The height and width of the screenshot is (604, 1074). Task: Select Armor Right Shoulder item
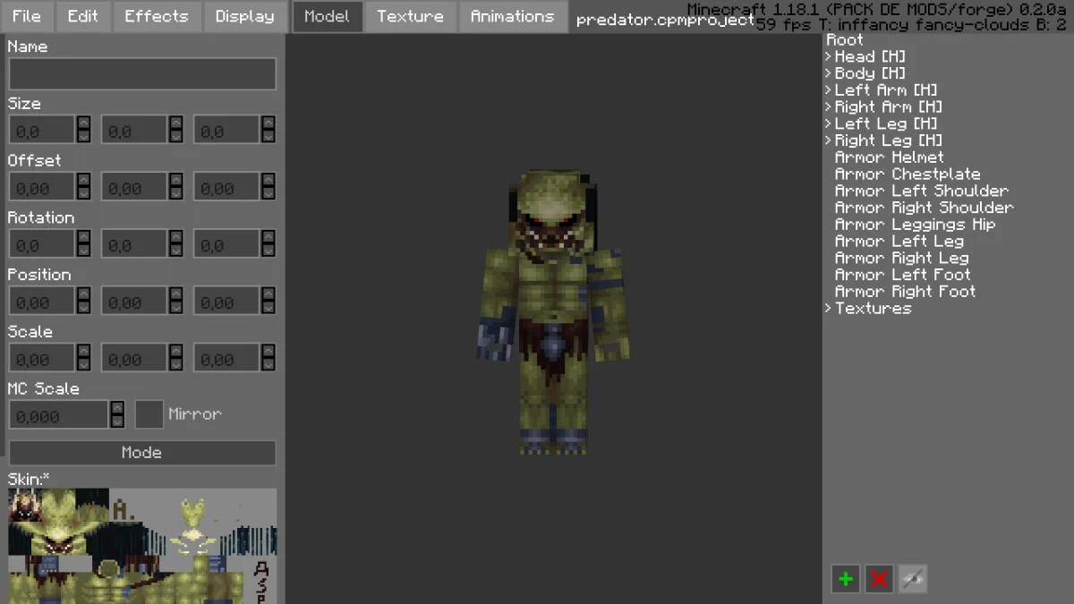pos(925,208)
